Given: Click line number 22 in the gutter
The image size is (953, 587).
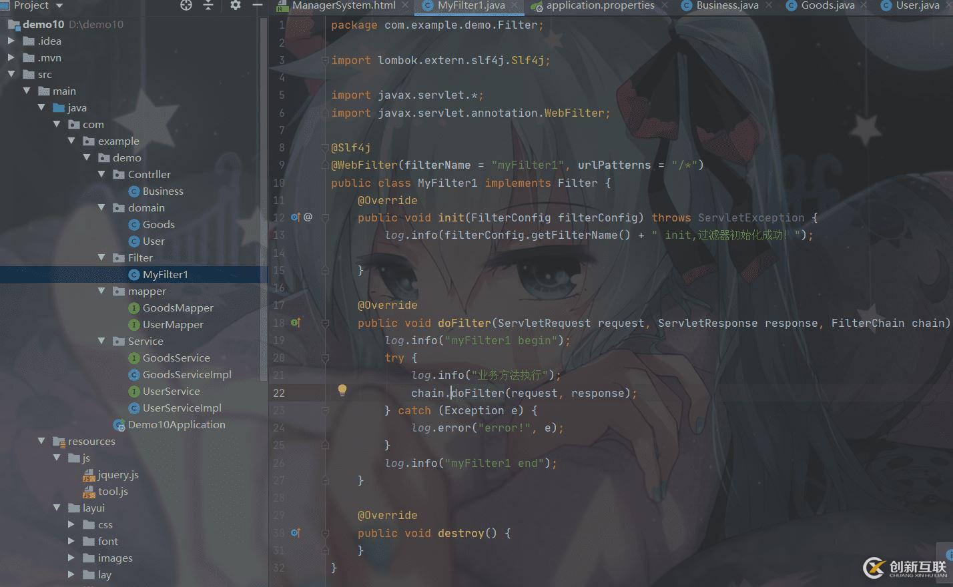Looking at the screenshot, I should (279, 393).
